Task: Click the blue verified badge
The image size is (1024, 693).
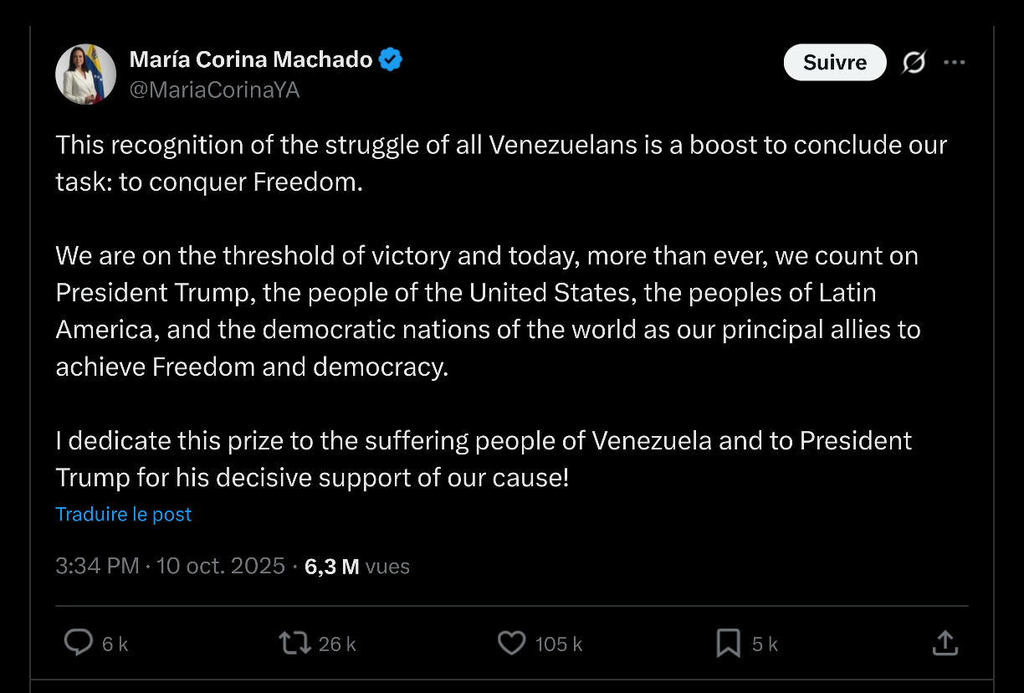Action: 391,59
